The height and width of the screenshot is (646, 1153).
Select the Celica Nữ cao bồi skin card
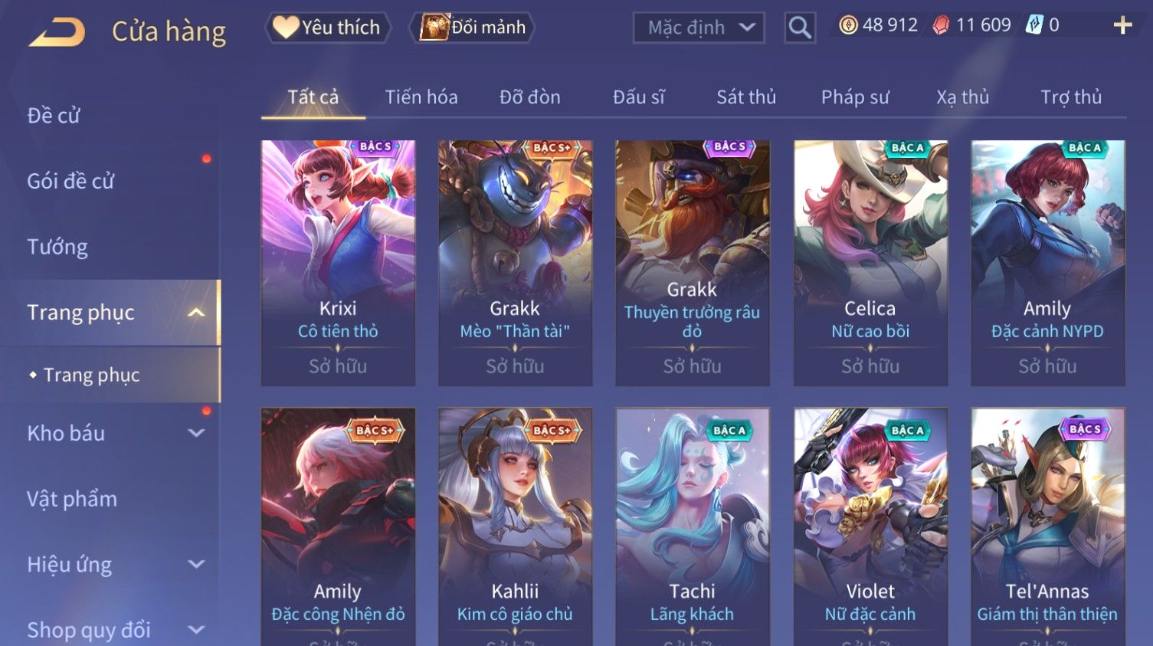click(870, 263)
